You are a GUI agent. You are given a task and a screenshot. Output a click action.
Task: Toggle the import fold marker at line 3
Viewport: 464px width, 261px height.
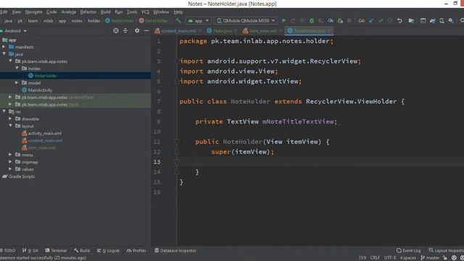pyautogui.click(x=177, y=61)
